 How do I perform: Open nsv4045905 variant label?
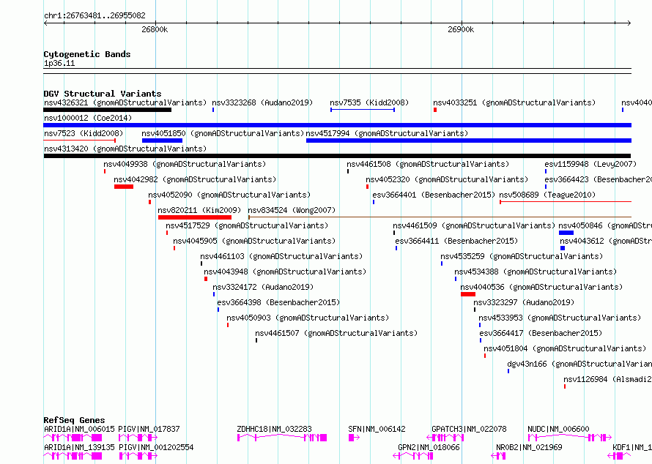coord(254,241)
